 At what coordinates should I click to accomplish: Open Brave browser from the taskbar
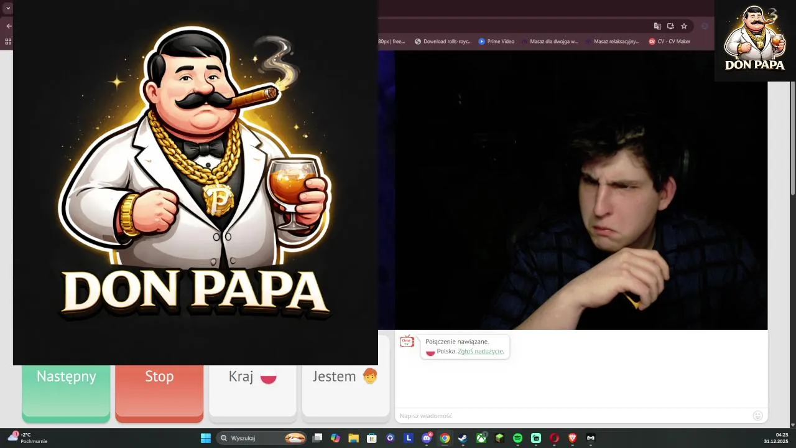[572, 438]
